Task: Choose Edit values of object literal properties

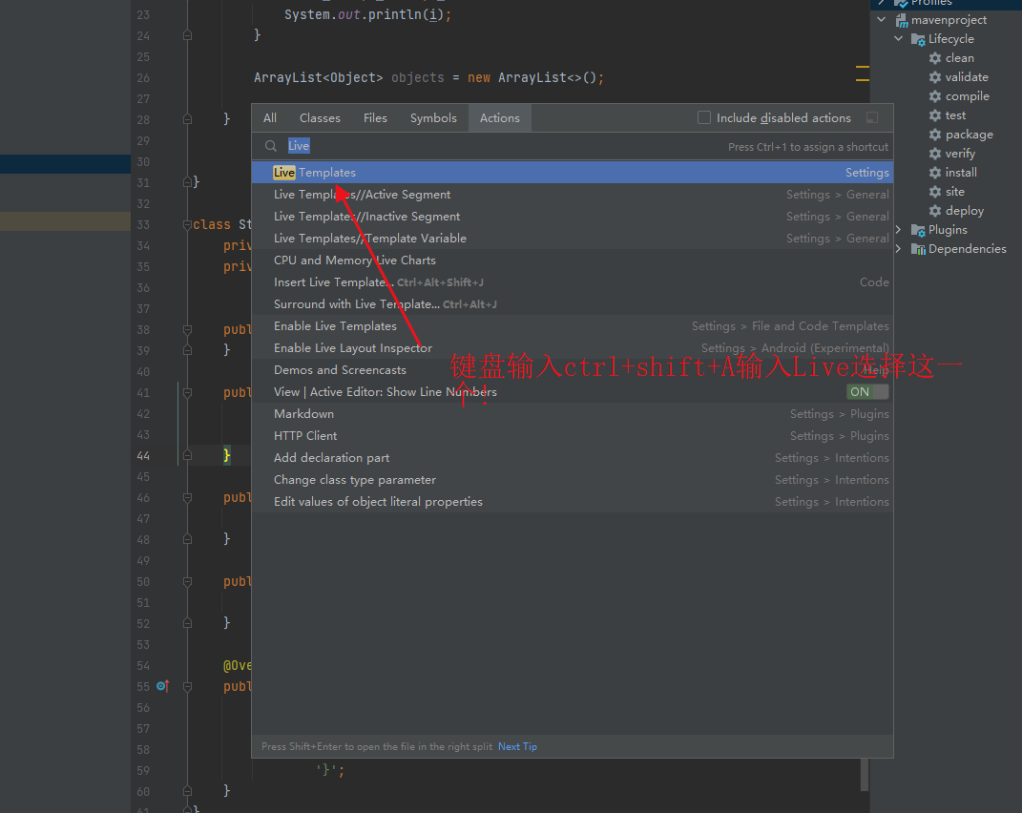Action: (573, 501)
